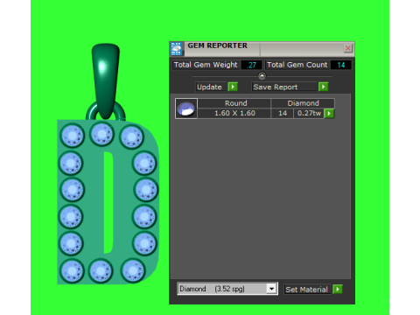Click the 1.60 X 1.60 size cell
Screen dimensions: 420x315
coord(234,113)
